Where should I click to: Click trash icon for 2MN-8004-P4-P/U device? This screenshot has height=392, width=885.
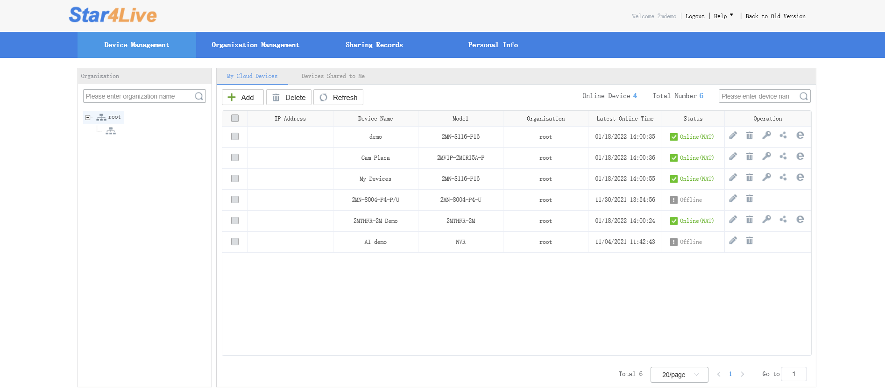point(749,199)
